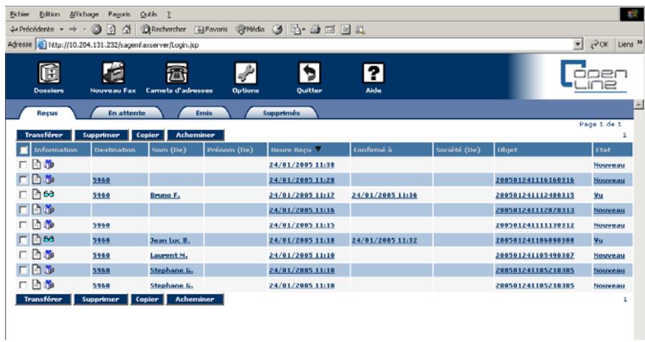Open the Laurent M. sender link
Image resolution: width=645 pixels, height=342 pixels.
pyautogui.click(x=168, y=255)
